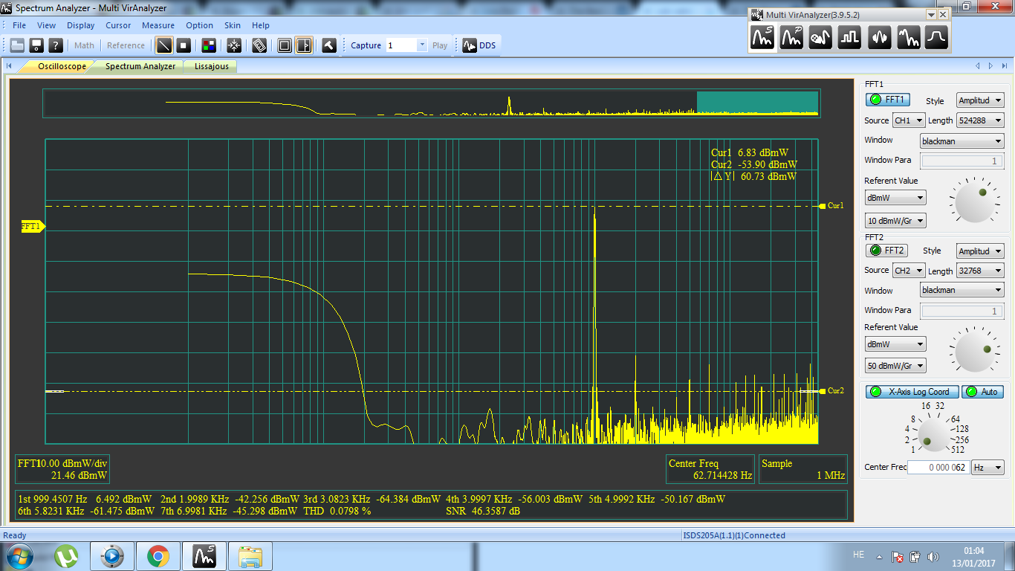Launch Spectrum Analyzer in Multi VirAnalyzer panel
The width and height of the screenshot is (1015, 571).
762,37
